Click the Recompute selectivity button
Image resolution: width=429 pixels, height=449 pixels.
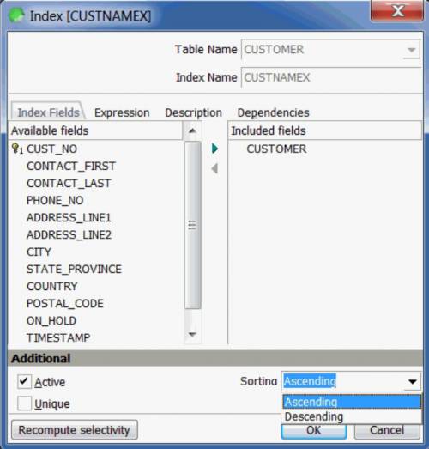75,430
